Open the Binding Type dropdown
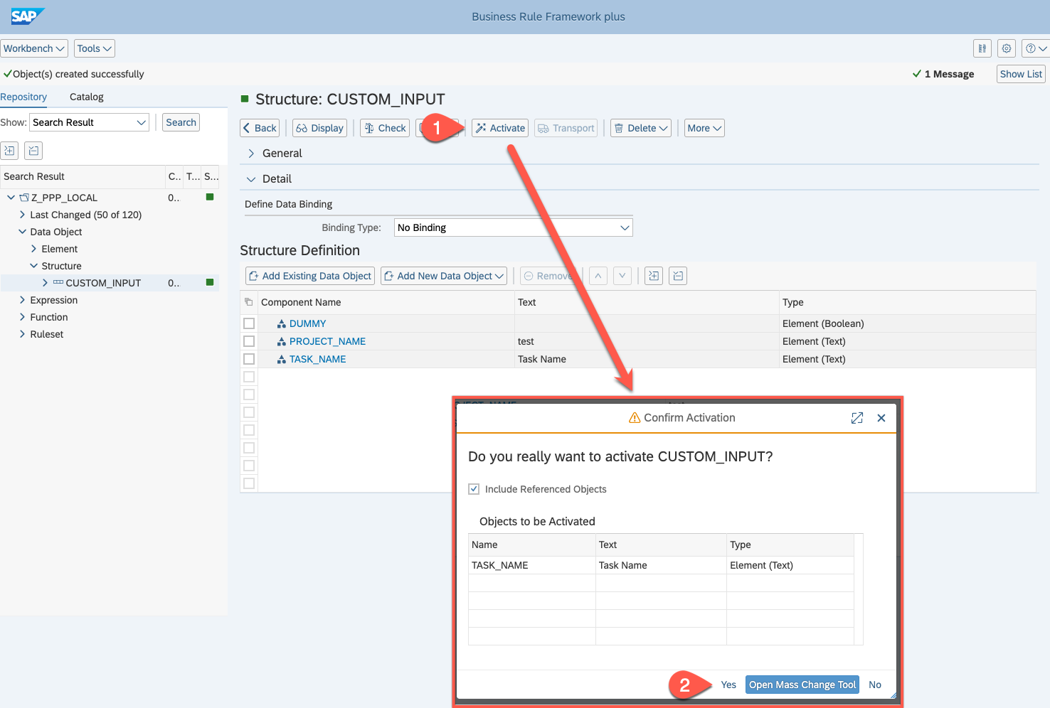This screenshot has height=708, width=1050. click(624, 227)
